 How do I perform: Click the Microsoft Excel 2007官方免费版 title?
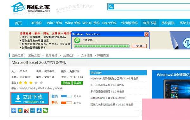pyautogui.click(x=39, y=63)
